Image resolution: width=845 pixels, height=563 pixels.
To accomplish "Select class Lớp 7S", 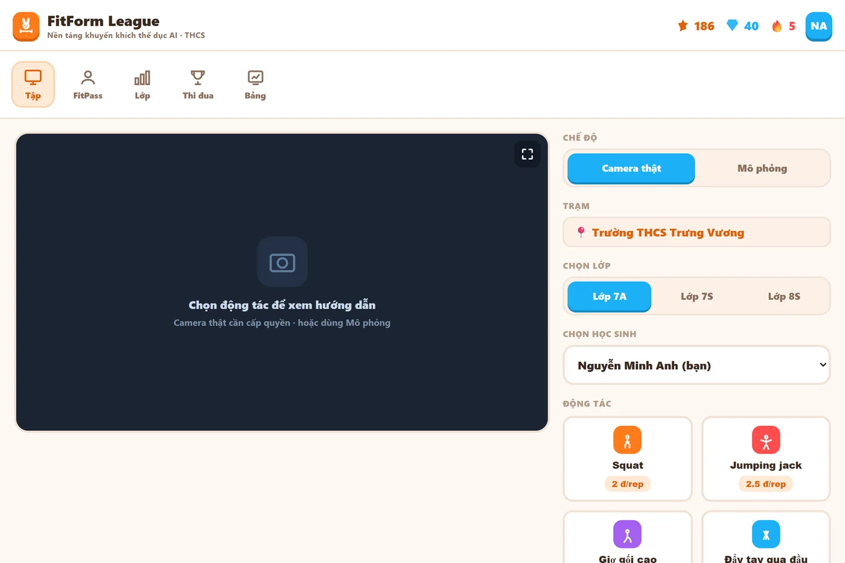I will [x=697, y=296].
